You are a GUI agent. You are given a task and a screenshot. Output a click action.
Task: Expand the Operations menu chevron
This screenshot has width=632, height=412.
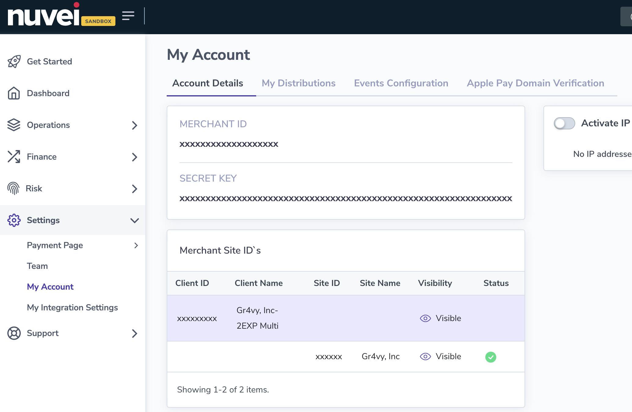pyautogui.click(x=134, y=125)
